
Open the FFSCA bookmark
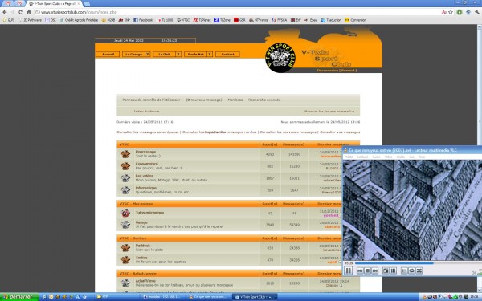tap(279, 20)
